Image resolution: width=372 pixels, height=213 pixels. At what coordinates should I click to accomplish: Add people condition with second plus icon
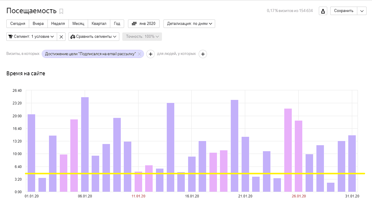click(x=203, y=54)
